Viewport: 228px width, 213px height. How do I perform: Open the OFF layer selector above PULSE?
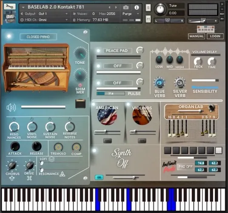click(118, 83)
